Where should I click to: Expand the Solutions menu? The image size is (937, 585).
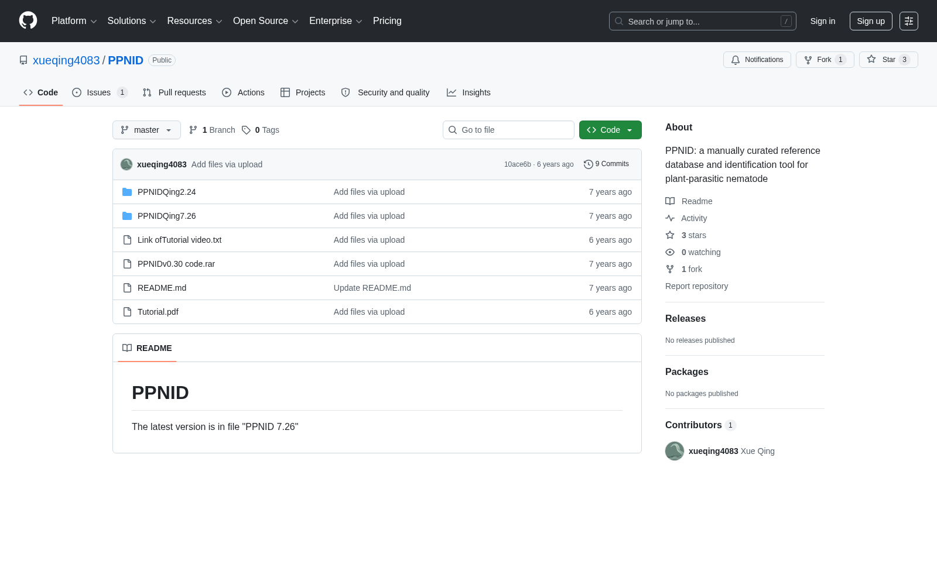[132, 21]
